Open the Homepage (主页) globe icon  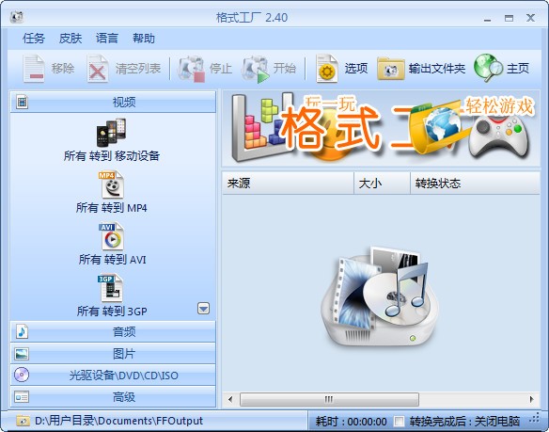coord(488,68)
